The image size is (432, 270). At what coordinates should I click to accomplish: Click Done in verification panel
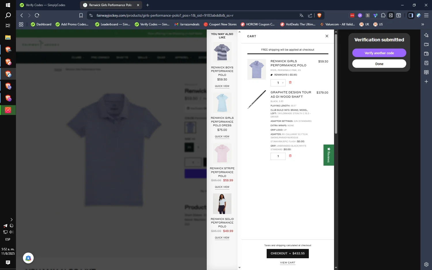point(379,64)
